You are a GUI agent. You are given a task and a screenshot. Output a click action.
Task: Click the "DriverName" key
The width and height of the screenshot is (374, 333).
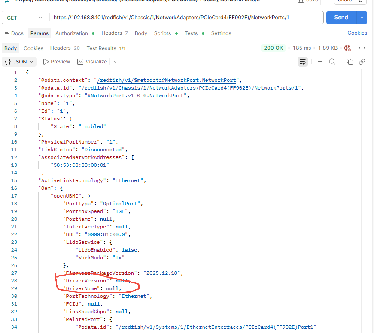pyautogui.click(x=81, y=288)
